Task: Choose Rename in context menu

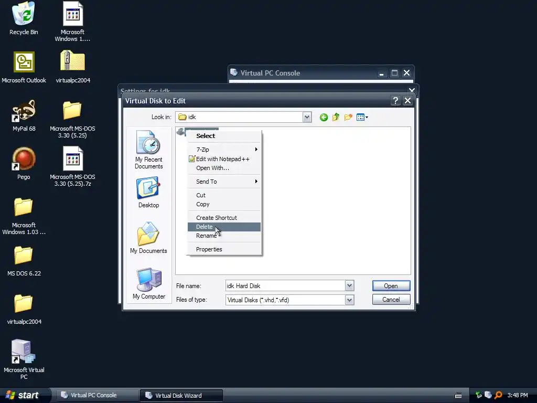Action: 224,236
